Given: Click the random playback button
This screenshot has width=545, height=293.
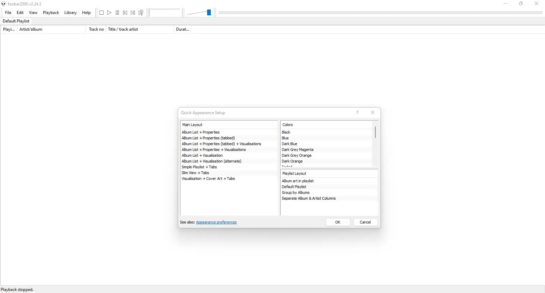Looking at the screenshot, I should (141, 13).
